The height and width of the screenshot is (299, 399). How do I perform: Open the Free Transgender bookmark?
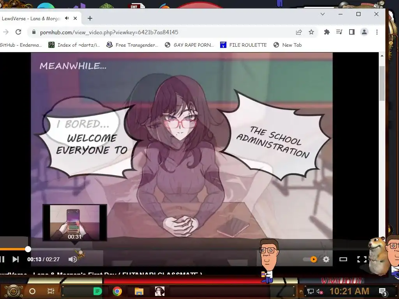132,45
